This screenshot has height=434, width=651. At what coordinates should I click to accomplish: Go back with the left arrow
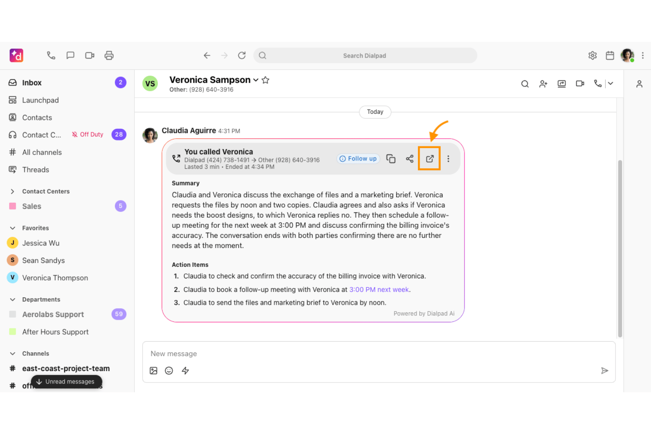click(207, 55)
